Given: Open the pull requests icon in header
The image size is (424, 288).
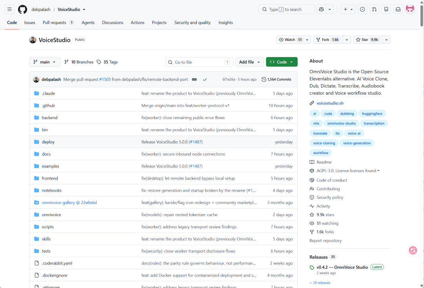Looking at the screenshot, I should [x=374, y=9].
